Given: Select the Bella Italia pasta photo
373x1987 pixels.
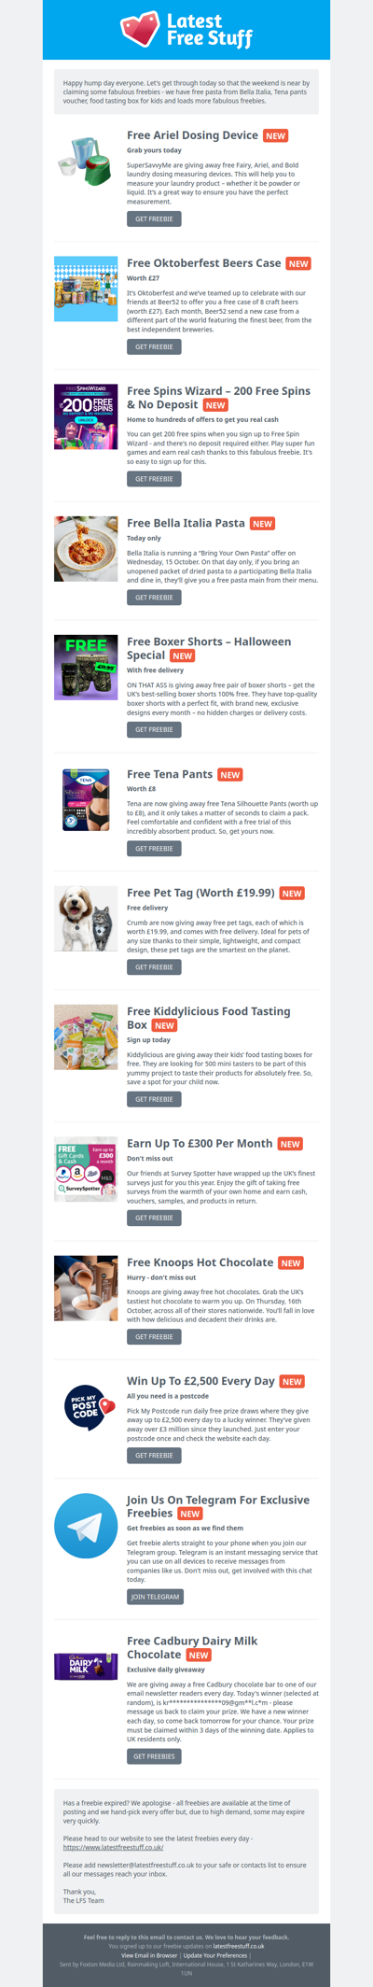Looking at the screenshot, I should tap(86, 549).
